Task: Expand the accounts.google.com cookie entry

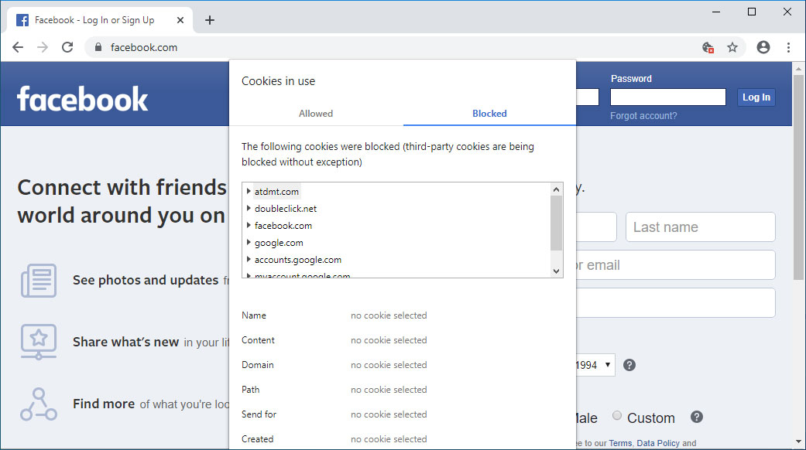Action: (x=249, y=260)
